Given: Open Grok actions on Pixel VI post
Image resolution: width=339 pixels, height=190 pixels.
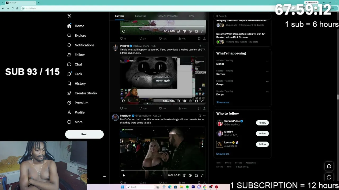Looking at the screenshot, I should point(200,46).
